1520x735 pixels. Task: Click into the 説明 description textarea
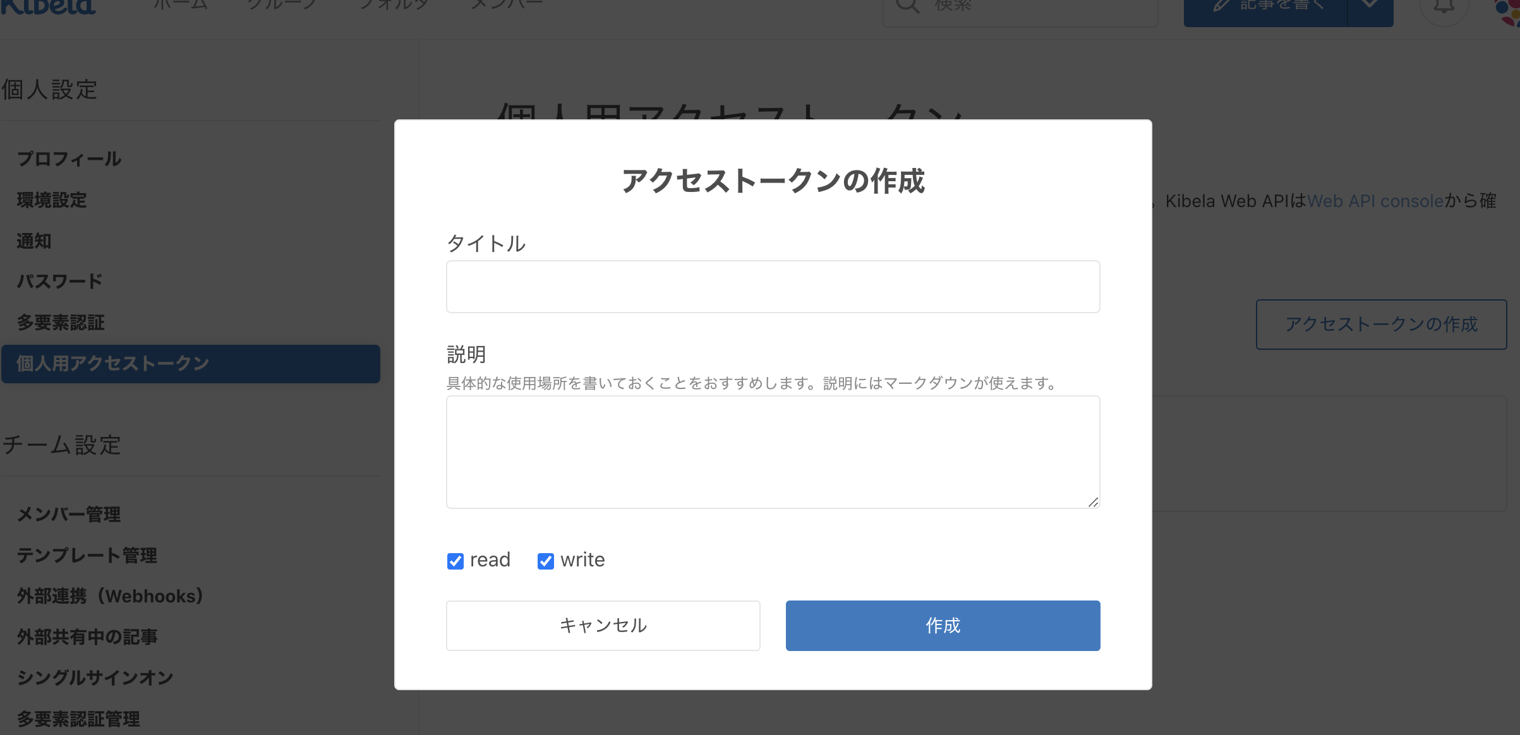click(773, 451)
